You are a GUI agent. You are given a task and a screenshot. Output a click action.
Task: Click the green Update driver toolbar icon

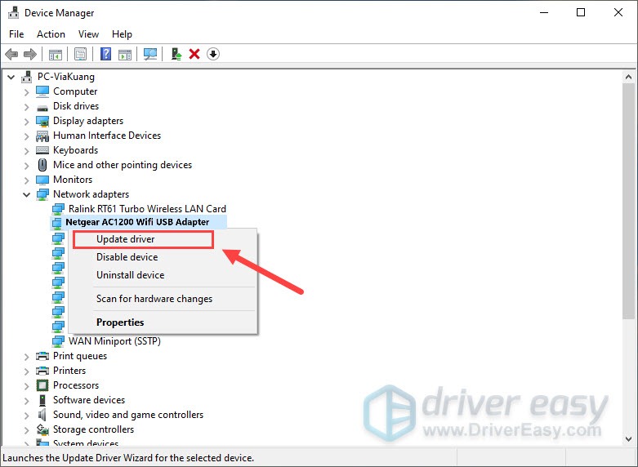[x=176, y=54]
